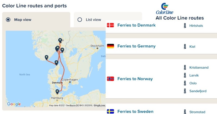This screenshot has width=217, height=114.
Task: Open the Hirtshals port link
Action: point(196,26)
